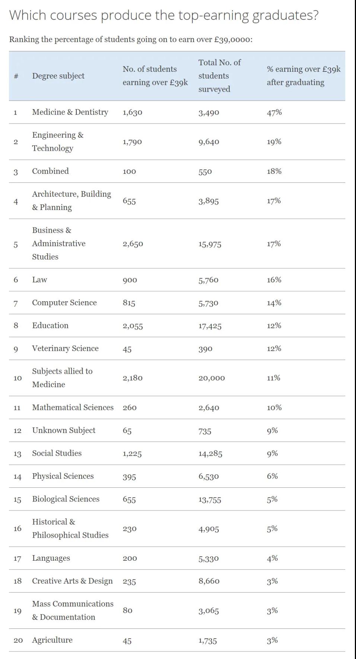356x659 pixels.
Task: Select 'Business & Administrative Studies' subject cell
Action: (x=58, y=243)
